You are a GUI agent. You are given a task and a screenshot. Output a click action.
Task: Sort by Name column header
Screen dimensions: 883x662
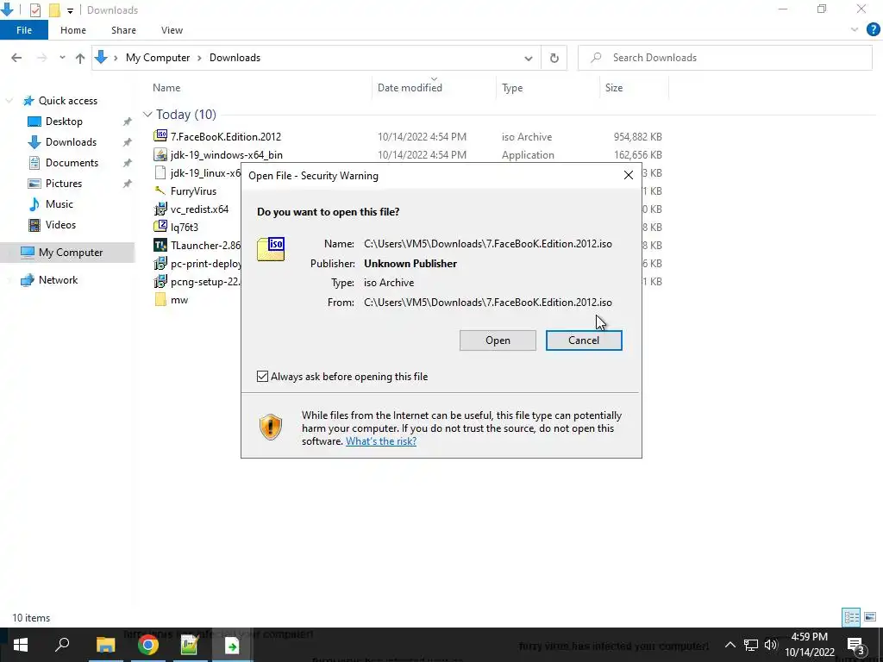tap(166, 88)
